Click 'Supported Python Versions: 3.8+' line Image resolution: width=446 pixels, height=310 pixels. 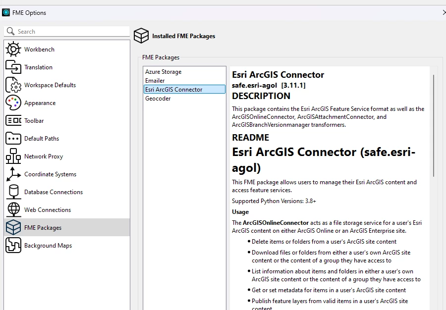pos(274,201)
